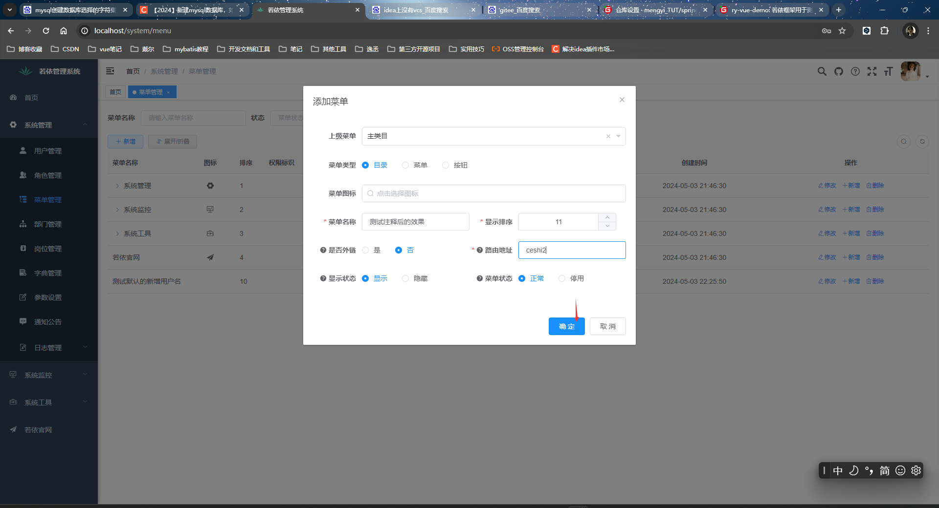The image size is (939, 508).
Task: Open IME settings gear icon
Action: pyautogui.click(x=916, y=470)
